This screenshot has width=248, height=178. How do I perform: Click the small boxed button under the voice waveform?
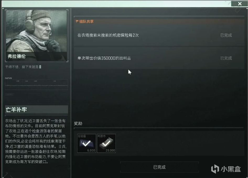coord(9,94)
